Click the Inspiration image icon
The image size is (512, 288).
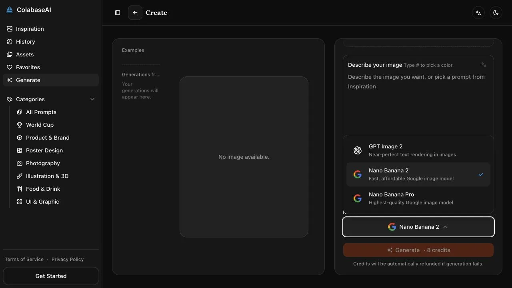tap(10, 29)
